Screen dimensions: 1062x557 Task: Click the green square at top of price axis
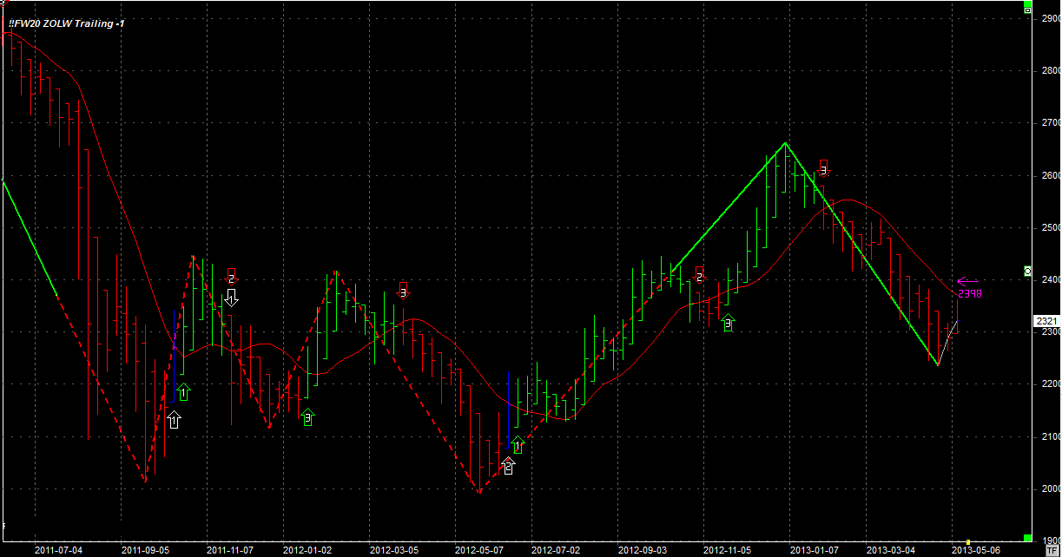(1027, 9)
